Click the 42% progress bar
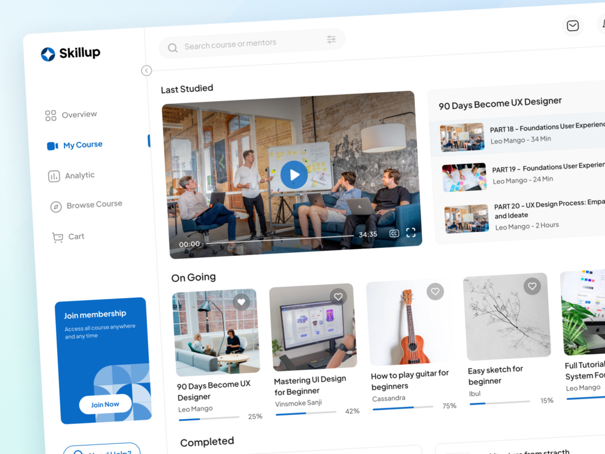This screenshot has height=454, width=605. [x=306, y=413]
